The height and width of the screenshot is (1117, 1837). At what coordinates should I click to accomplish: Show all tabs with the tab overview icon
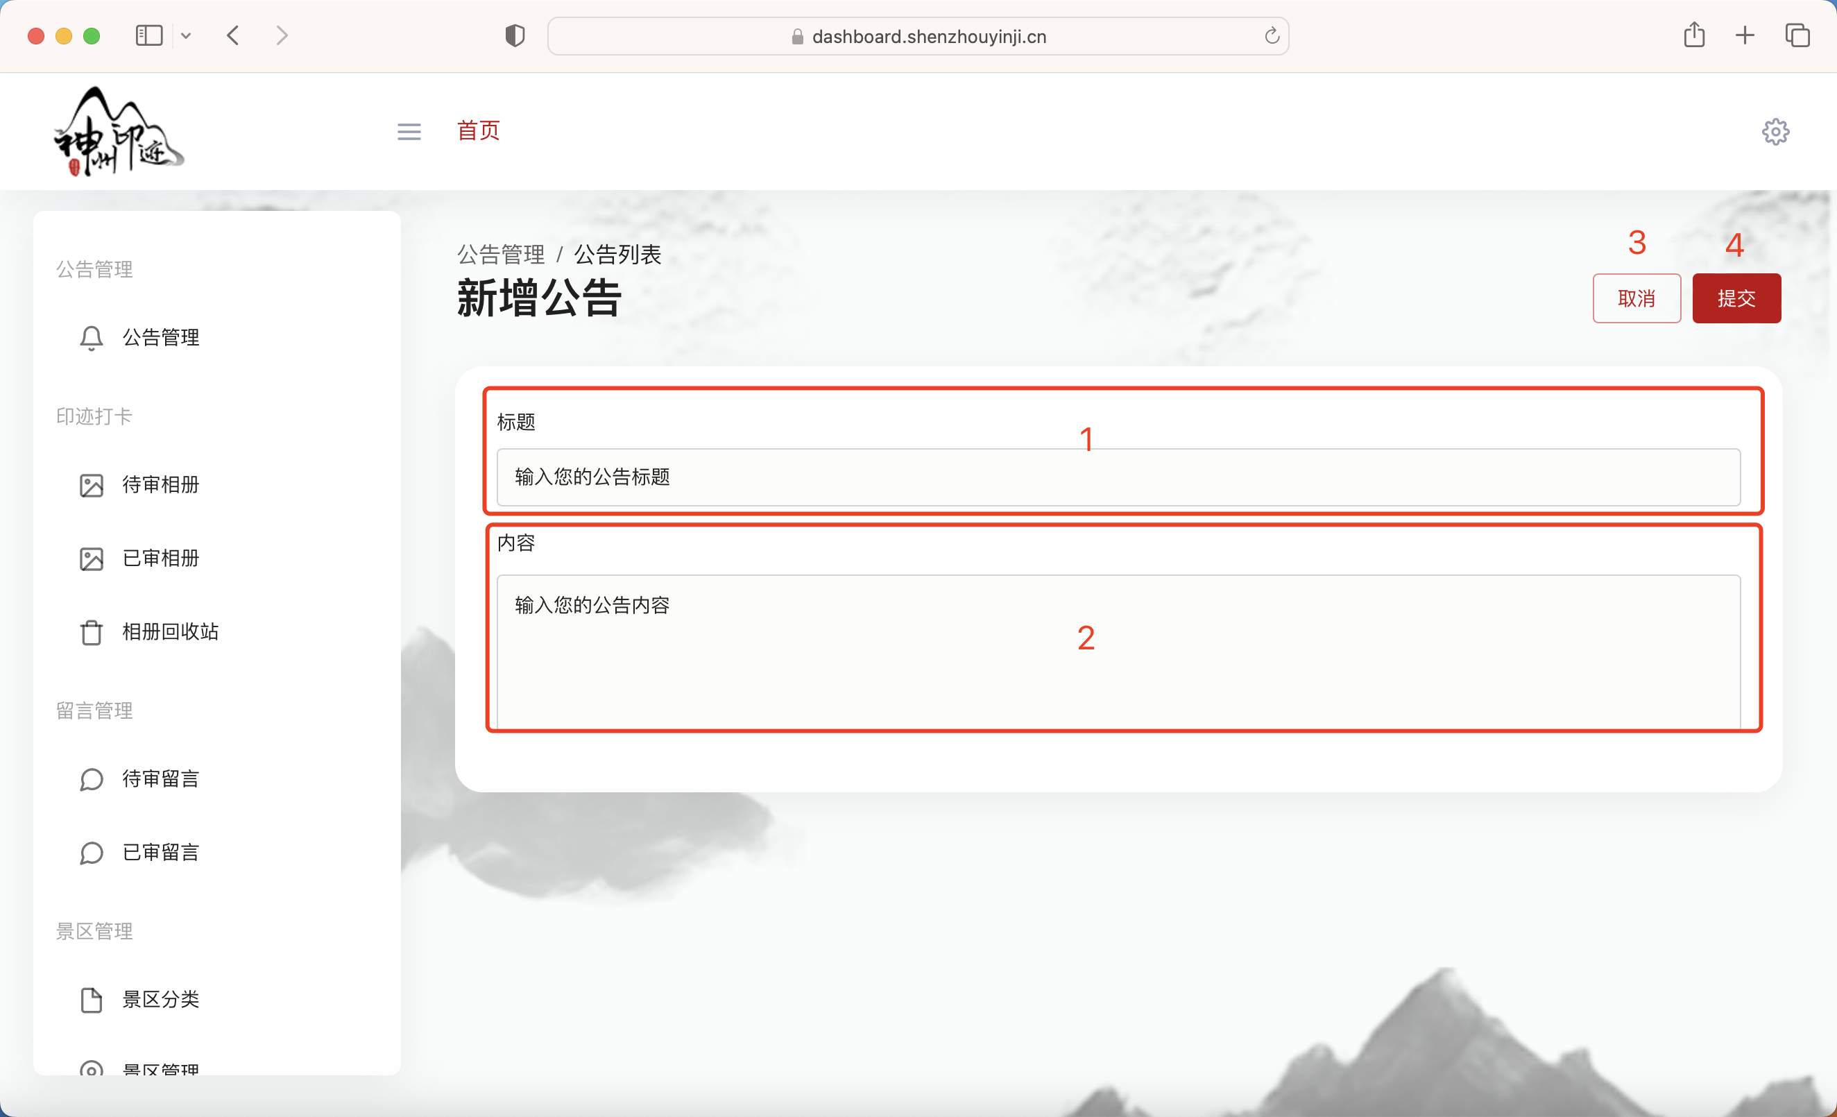(1797, 35)
